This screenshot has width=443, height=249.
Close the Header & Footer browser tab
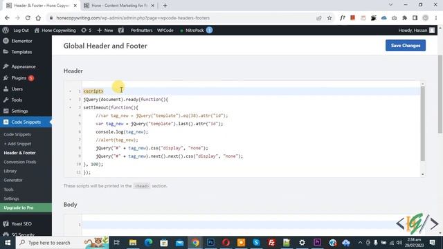point(75,6)
